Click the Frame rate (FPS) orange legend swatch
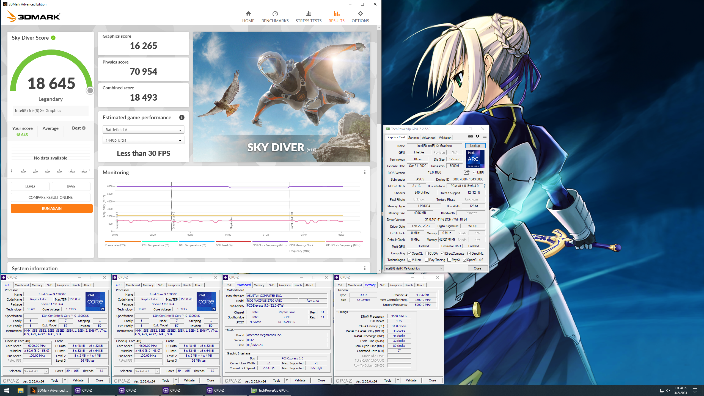Viewport: 704px width, 396px height. (123, 241)
